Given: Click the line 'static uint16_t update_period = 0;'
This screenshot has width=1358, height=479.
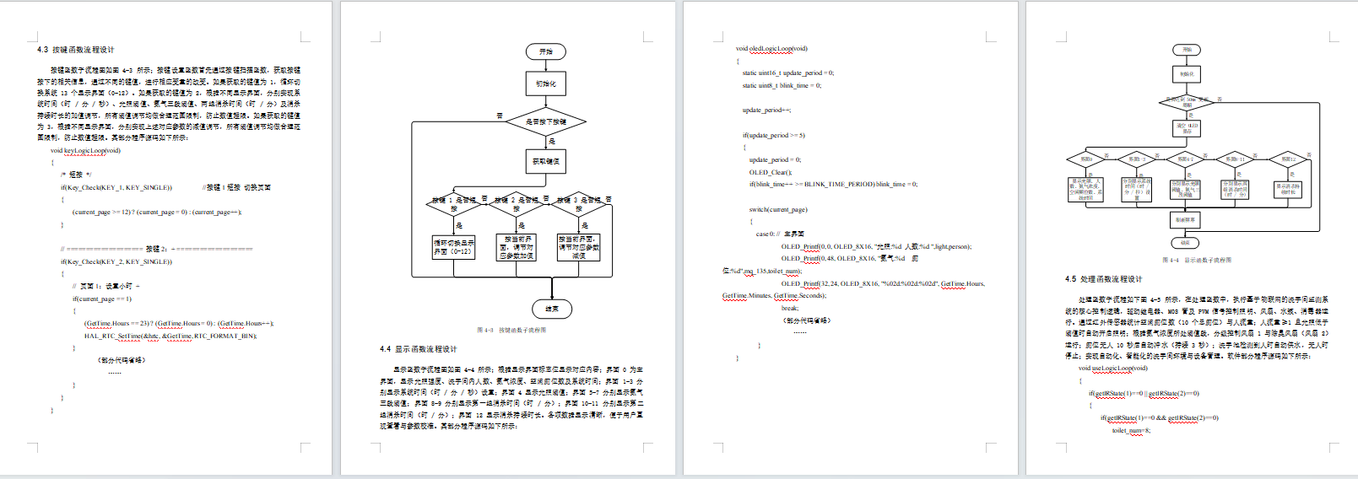Looking at the screenshot, I should [788, 73].
